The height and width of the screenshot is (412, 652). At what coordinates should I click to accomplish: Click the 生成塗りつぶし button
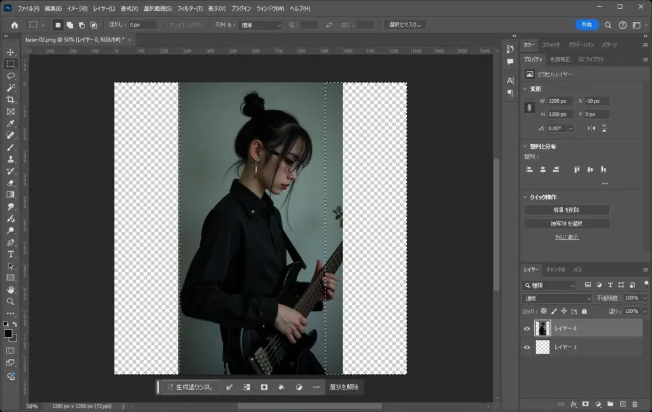click(x=190, y=387)
